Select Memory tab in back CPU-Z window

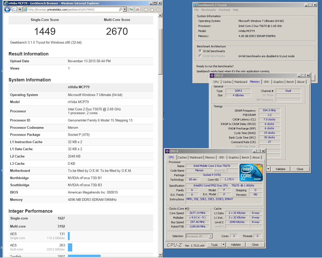coord(255,82)
